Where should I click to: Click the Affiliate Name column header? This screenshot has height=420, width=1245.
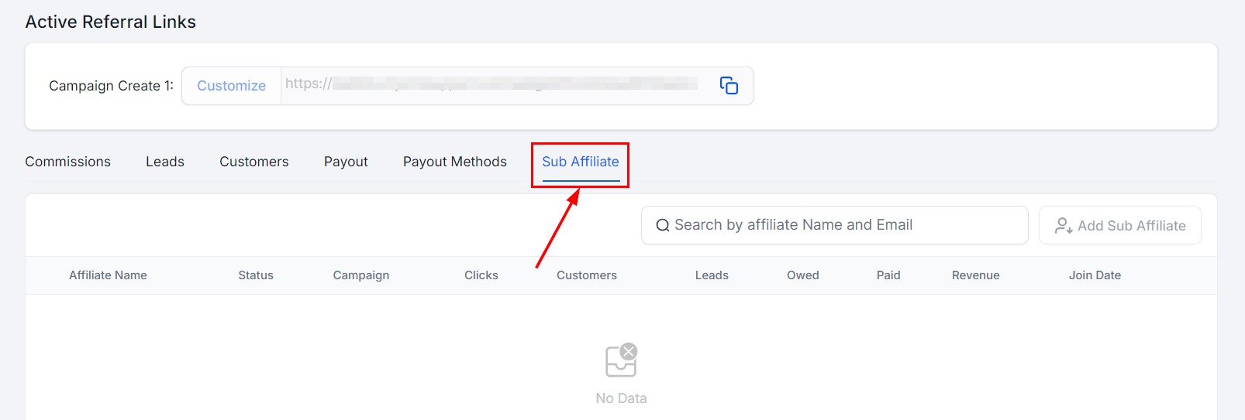tap(108, 275)
